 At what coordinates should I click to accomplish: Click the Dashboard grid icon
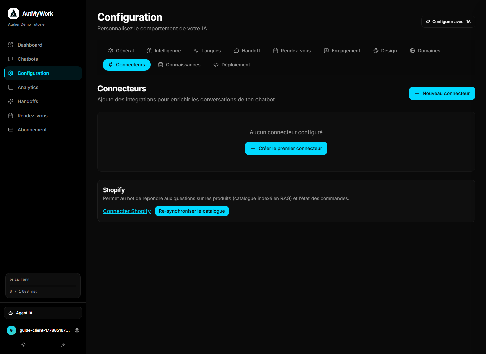click(x=11, y=45)
